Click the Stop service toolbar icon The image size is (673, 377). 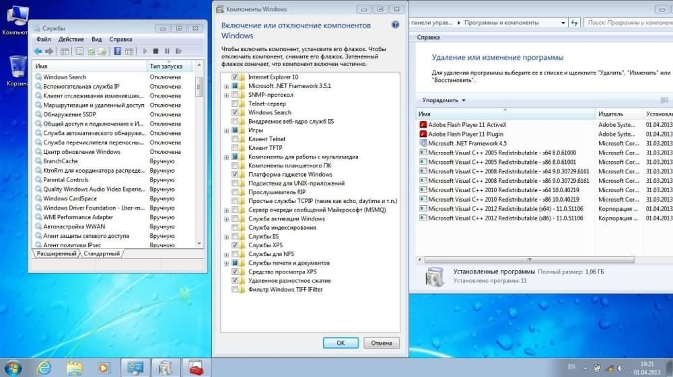coord(156,51)
